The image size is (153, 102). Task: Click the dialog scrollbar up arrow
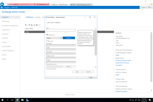[96, 29]
